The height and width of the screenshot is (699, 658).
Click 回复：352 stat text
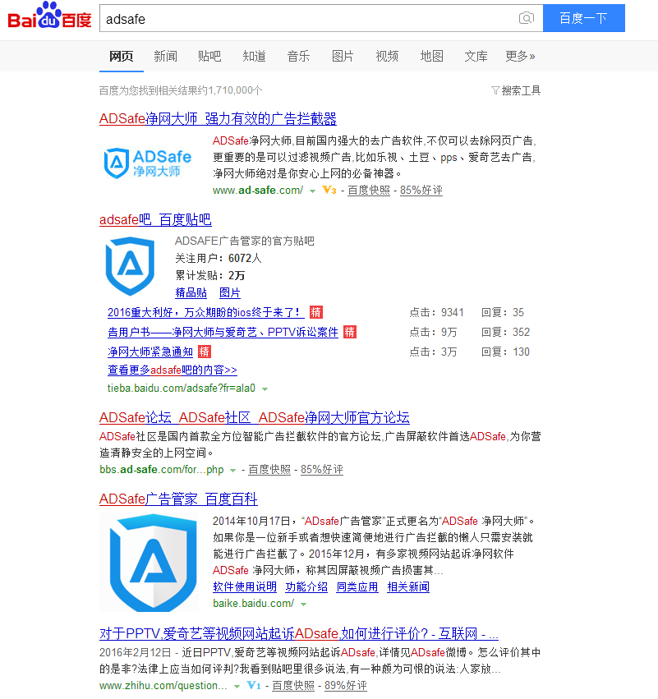(x=505, y=332)
